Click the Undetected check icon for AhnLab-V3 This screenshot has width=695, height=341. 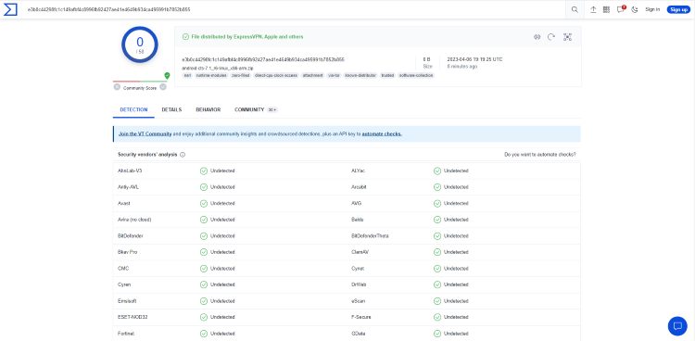tap(204, 170)
